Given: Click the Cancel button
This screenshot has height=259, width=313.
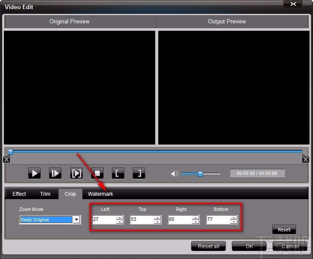Looking at the screenshot, I should tap(290, 246).
